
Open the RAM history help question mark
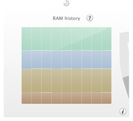(90, 18)
